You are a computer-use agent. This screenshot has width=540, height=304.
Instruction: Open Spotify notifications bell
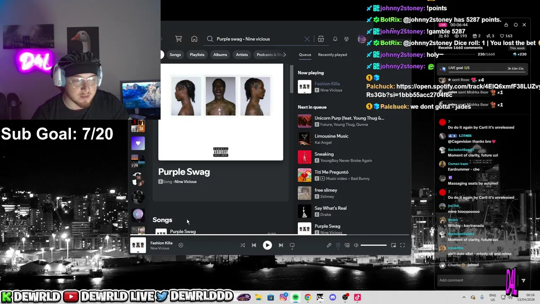point(335,39)
